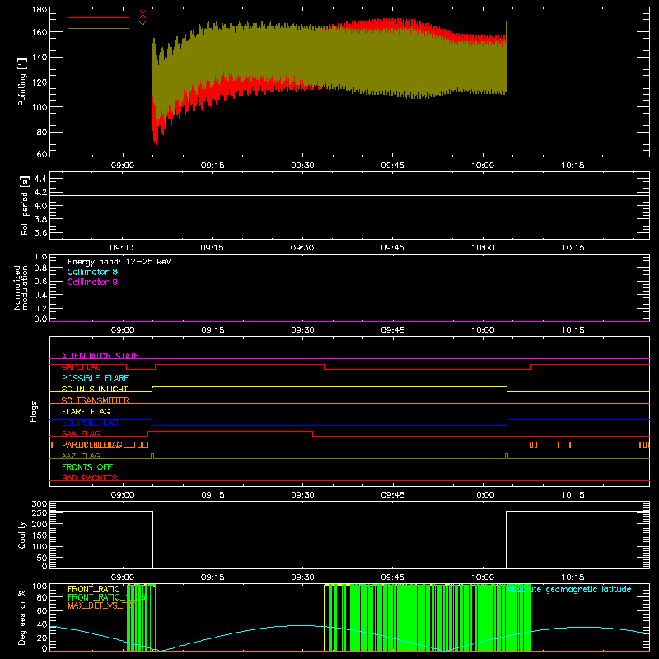Click the cyan 'Collimator 8' label
Screen dimensions: 659x659
[x=92, y=272]
